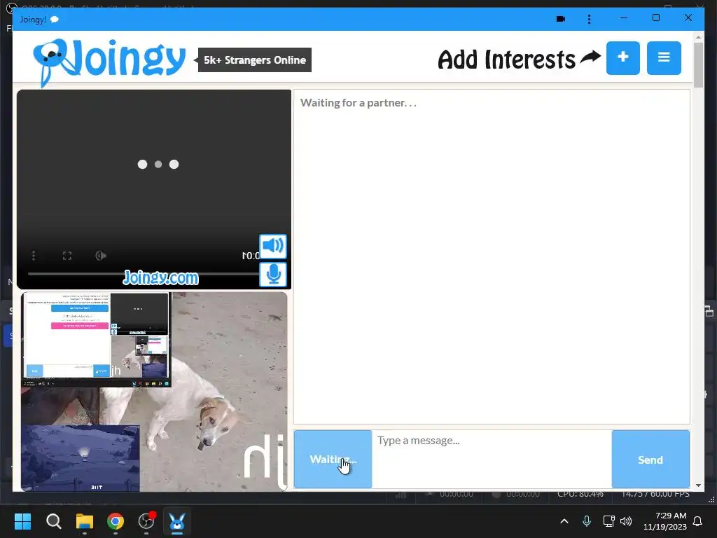
Task: Open the hamburger menu in Joingy header
Action: (664, 58)
